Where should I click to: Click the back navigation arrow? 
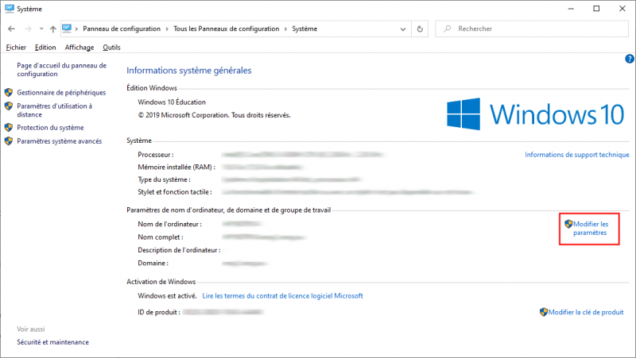12,29
